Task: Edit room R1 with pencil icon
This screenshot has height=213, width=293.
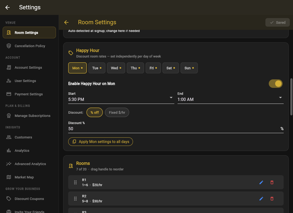Action: 261,182
